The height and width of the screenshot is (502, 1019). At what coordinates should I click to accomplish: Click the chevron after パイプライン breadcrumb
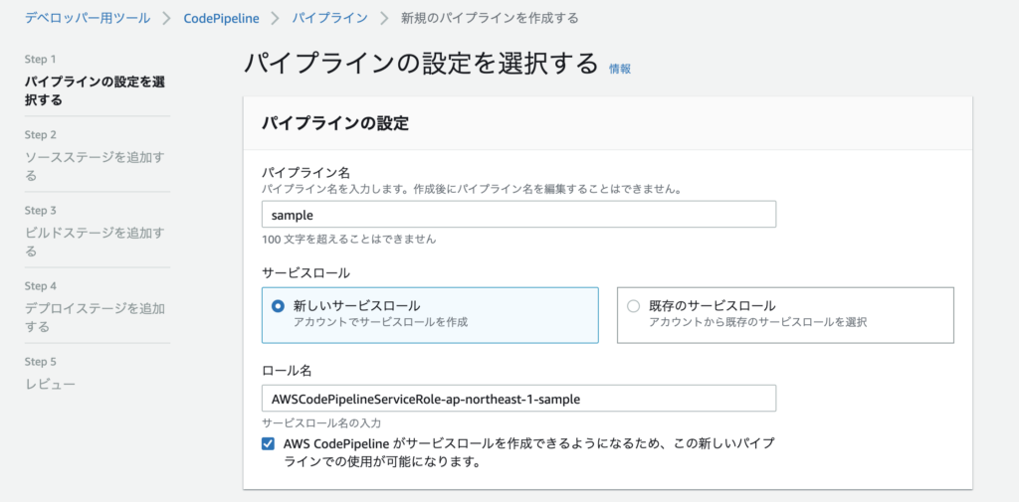point(383,18)
